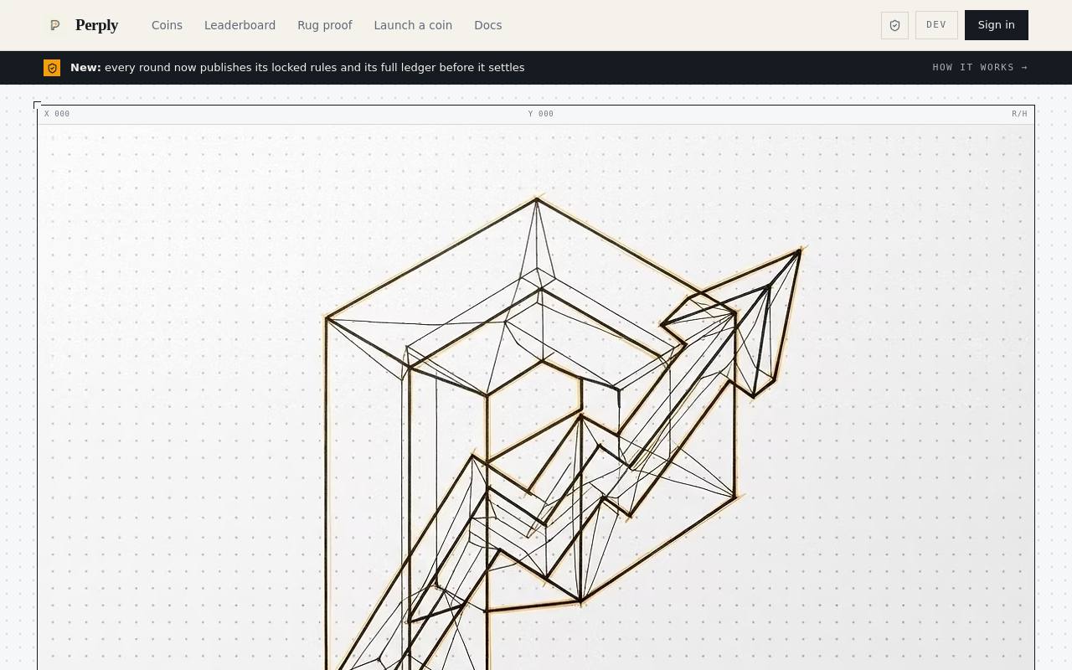Screen dimensions: 1072x670
Task: Select Launch a coin in navigation
Action: click(x=413, y=25)
